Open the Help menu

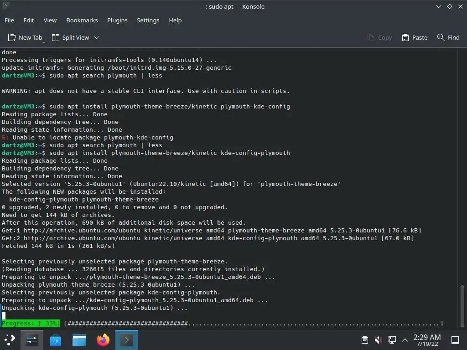click(x=175, y=20)
